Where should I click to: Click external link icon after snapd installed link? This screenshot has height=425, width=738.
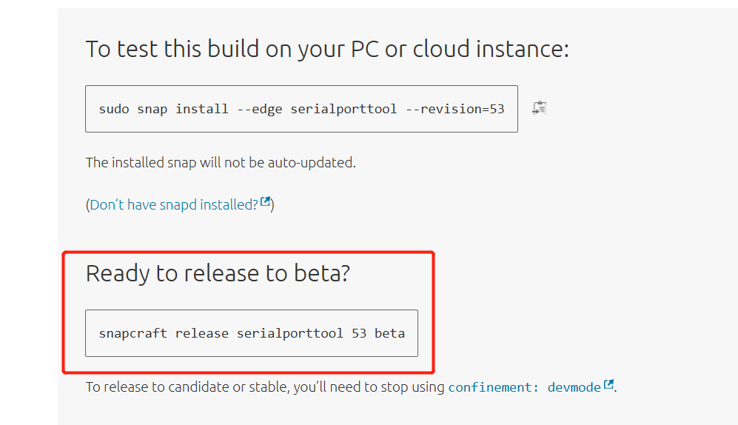[x=265, y=202]
